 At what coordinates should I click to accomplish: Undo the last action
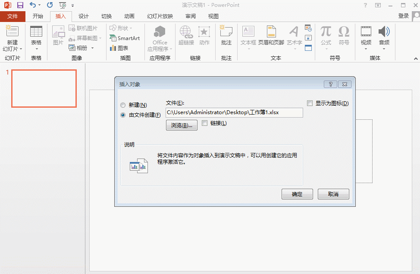click(33, 5)
